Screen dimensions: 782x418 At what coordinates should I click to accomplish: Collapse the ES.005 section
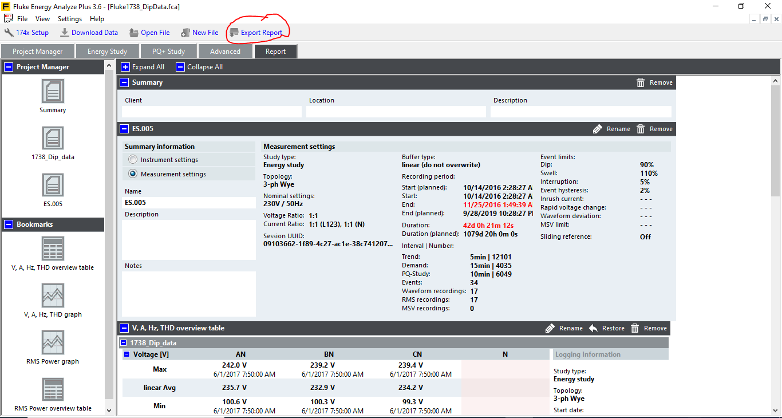point(124,129)
